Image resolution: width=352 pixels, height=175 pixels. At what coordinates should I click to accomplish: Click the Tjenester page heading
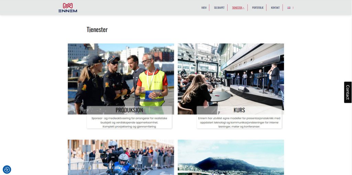97,30
